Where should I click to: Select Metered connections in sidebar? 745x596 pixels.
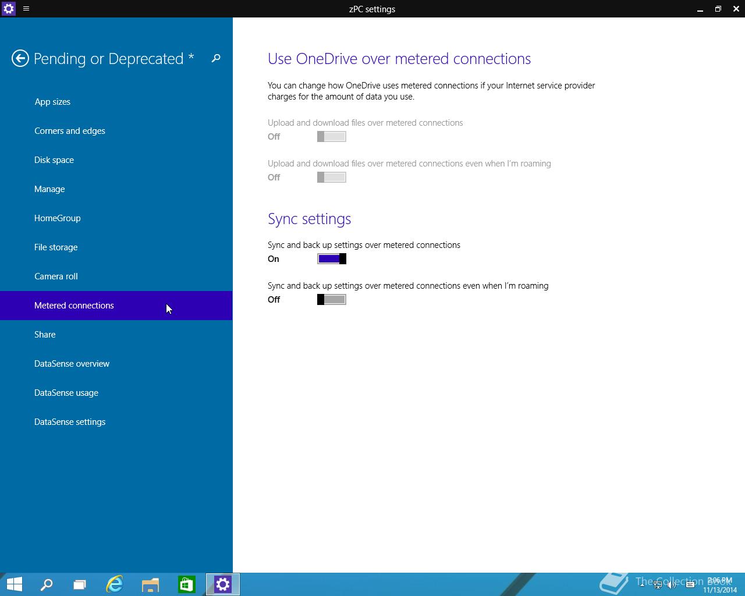[116, 306]
